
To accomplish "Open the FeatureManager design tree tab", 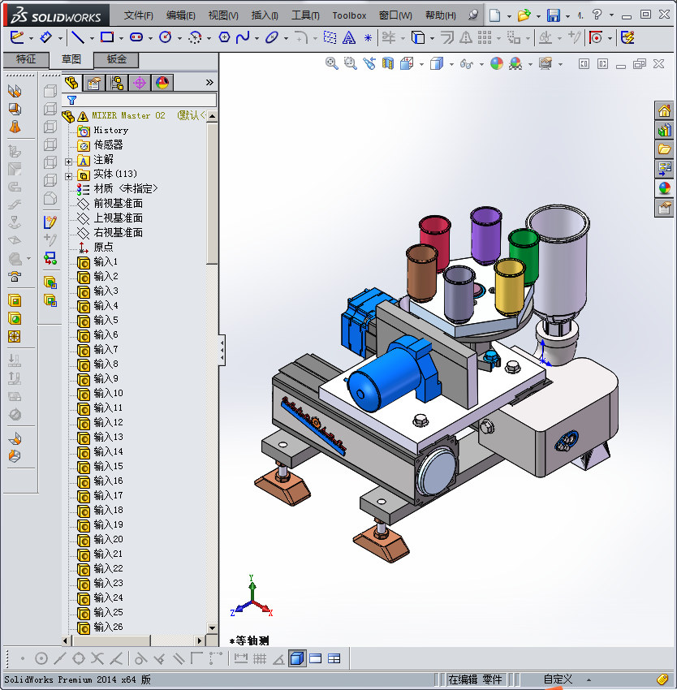I will [x=71, y=83].
